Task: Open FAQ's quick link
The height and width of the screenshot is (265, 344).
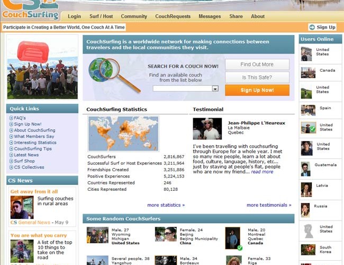Action: tap(20, 118)
